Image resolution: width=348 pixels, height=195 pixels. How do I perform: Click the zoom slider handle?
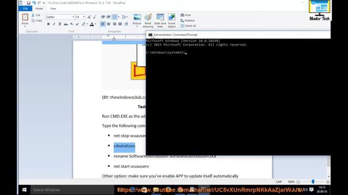pyautogui.click(x=313, y=181)
